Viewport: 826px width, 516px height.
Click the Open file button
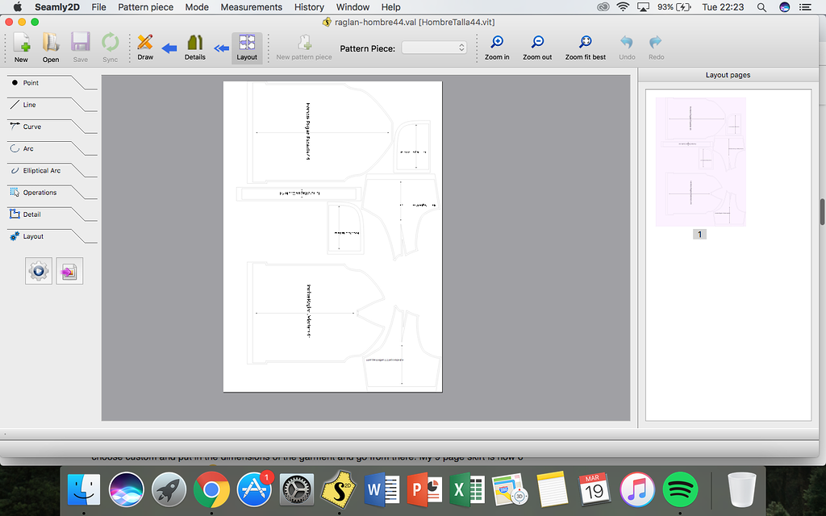[x=51, y=47]
